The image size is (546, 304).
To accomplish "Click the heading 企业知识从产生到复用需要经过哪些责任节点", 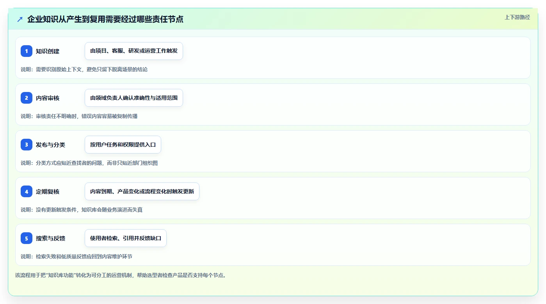I will [105, 19].
